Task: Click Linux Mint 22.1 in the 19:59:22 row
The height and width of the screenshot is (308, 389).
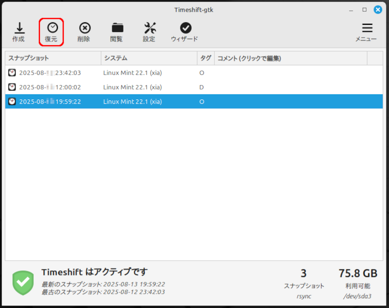Action: click(132, 102)
